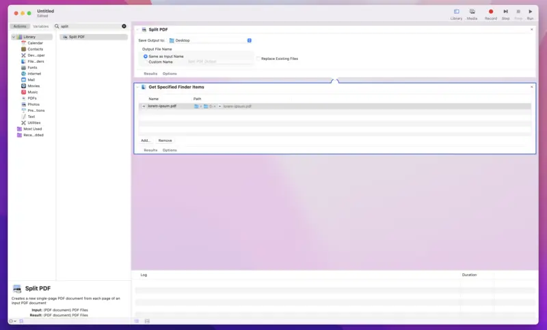Choose Same as Input Name option

pos(146,57)
